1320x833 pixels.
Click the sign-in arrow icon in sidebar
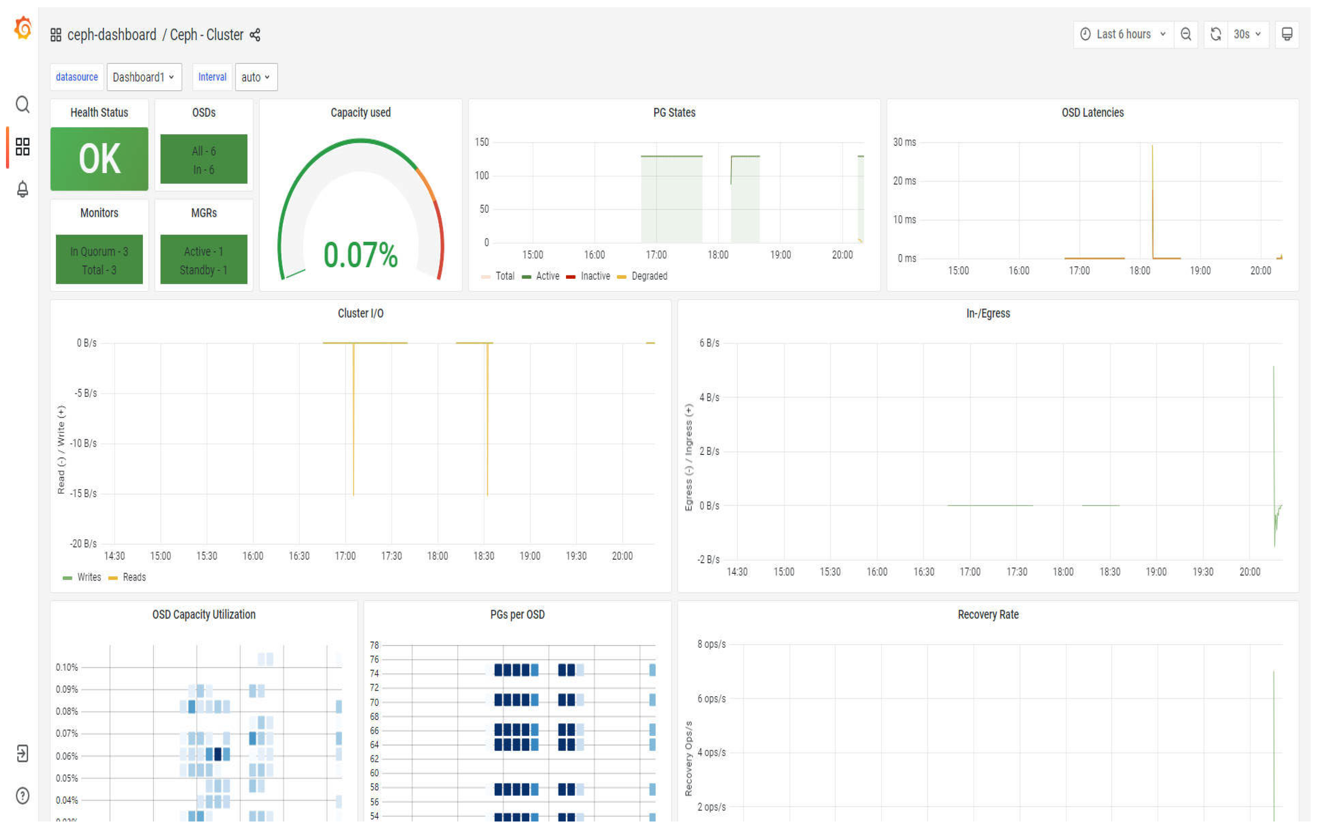23,754
